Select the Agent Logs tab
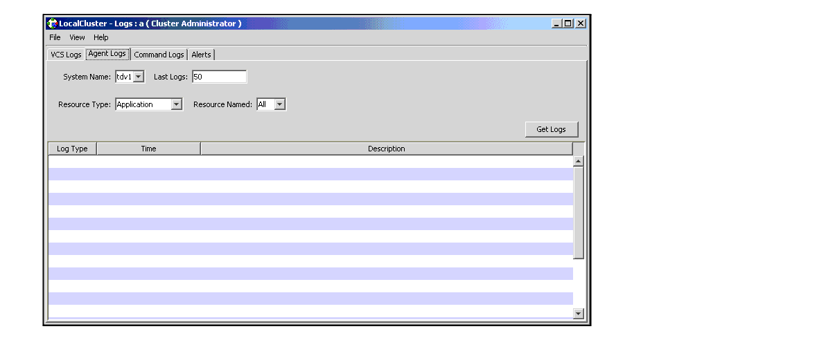 (107, 54)
